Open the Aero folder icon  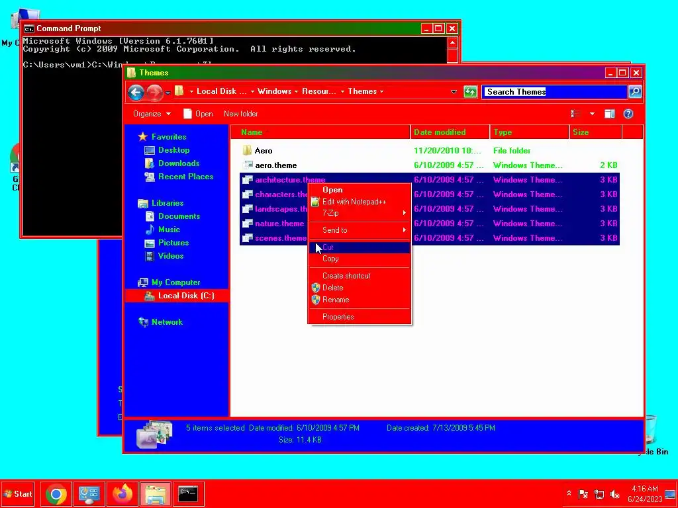point(247,150)
